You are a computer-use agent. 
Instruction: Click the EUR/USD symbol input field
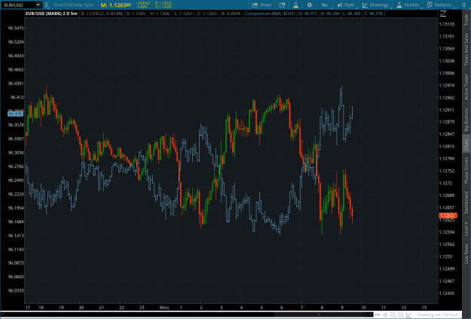[x=18, y=5]
